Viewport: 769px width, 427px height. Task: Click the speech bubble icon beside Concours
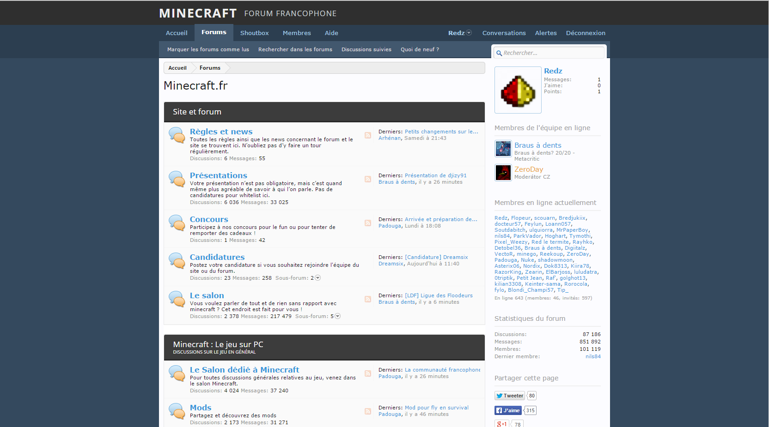177,223
